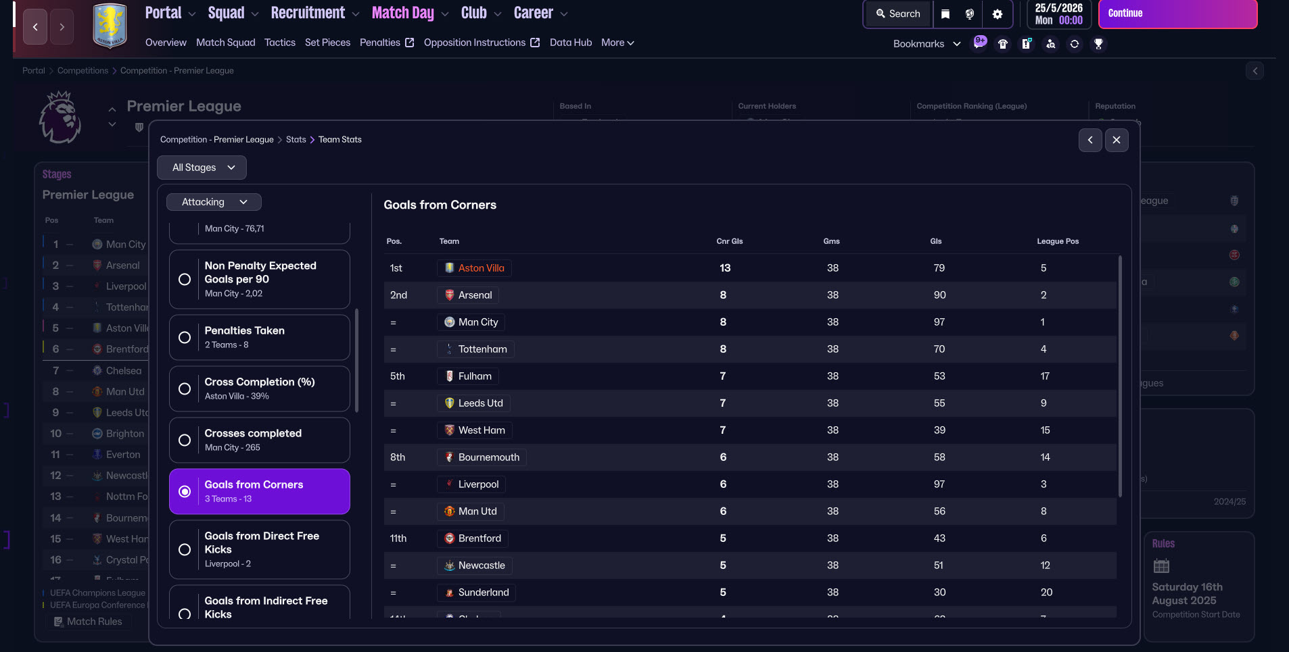
Task: Click the bookmark flag icon in top bar
Action: point(945,14)
